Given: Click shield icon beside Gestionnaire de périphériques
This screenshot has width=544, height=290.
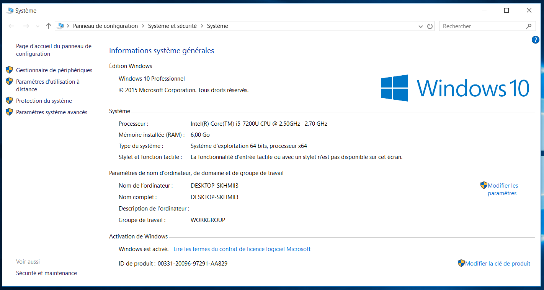Looking at the screenshot, I should click(10, 70).
